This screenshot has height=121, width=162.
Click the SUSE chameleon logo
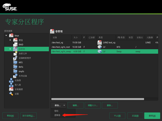pos(10,7)
